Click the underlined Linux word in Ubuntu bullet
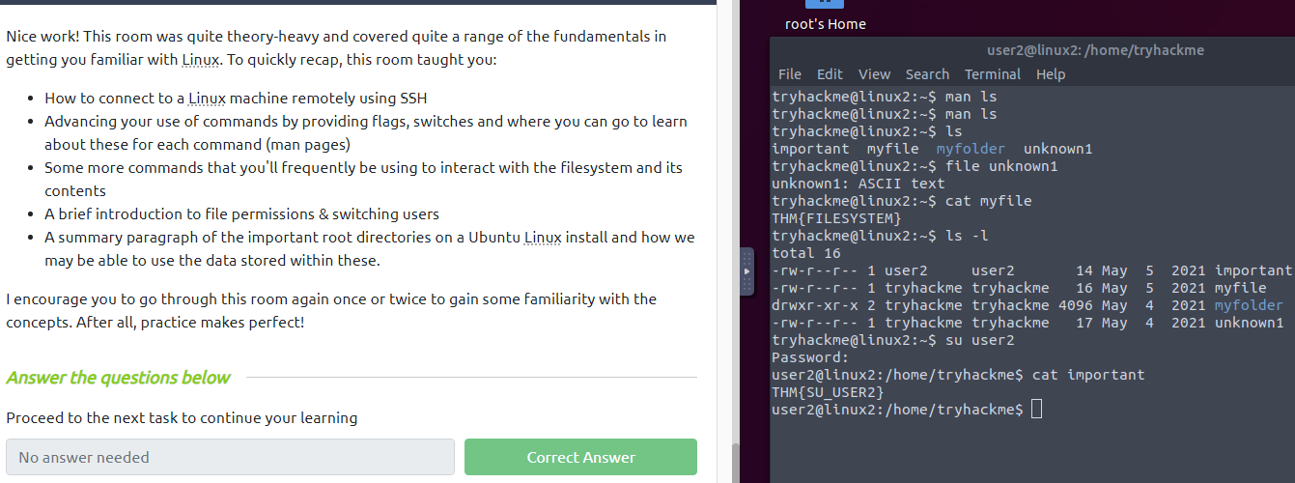 (x=542, y=238)
